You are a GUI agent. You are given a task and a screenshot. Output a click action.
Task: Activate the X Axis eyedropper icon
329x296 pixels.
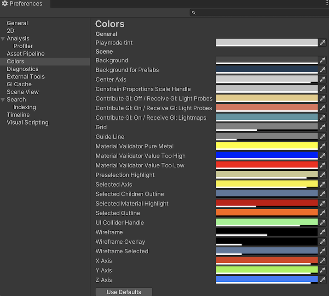pos(323,261)
